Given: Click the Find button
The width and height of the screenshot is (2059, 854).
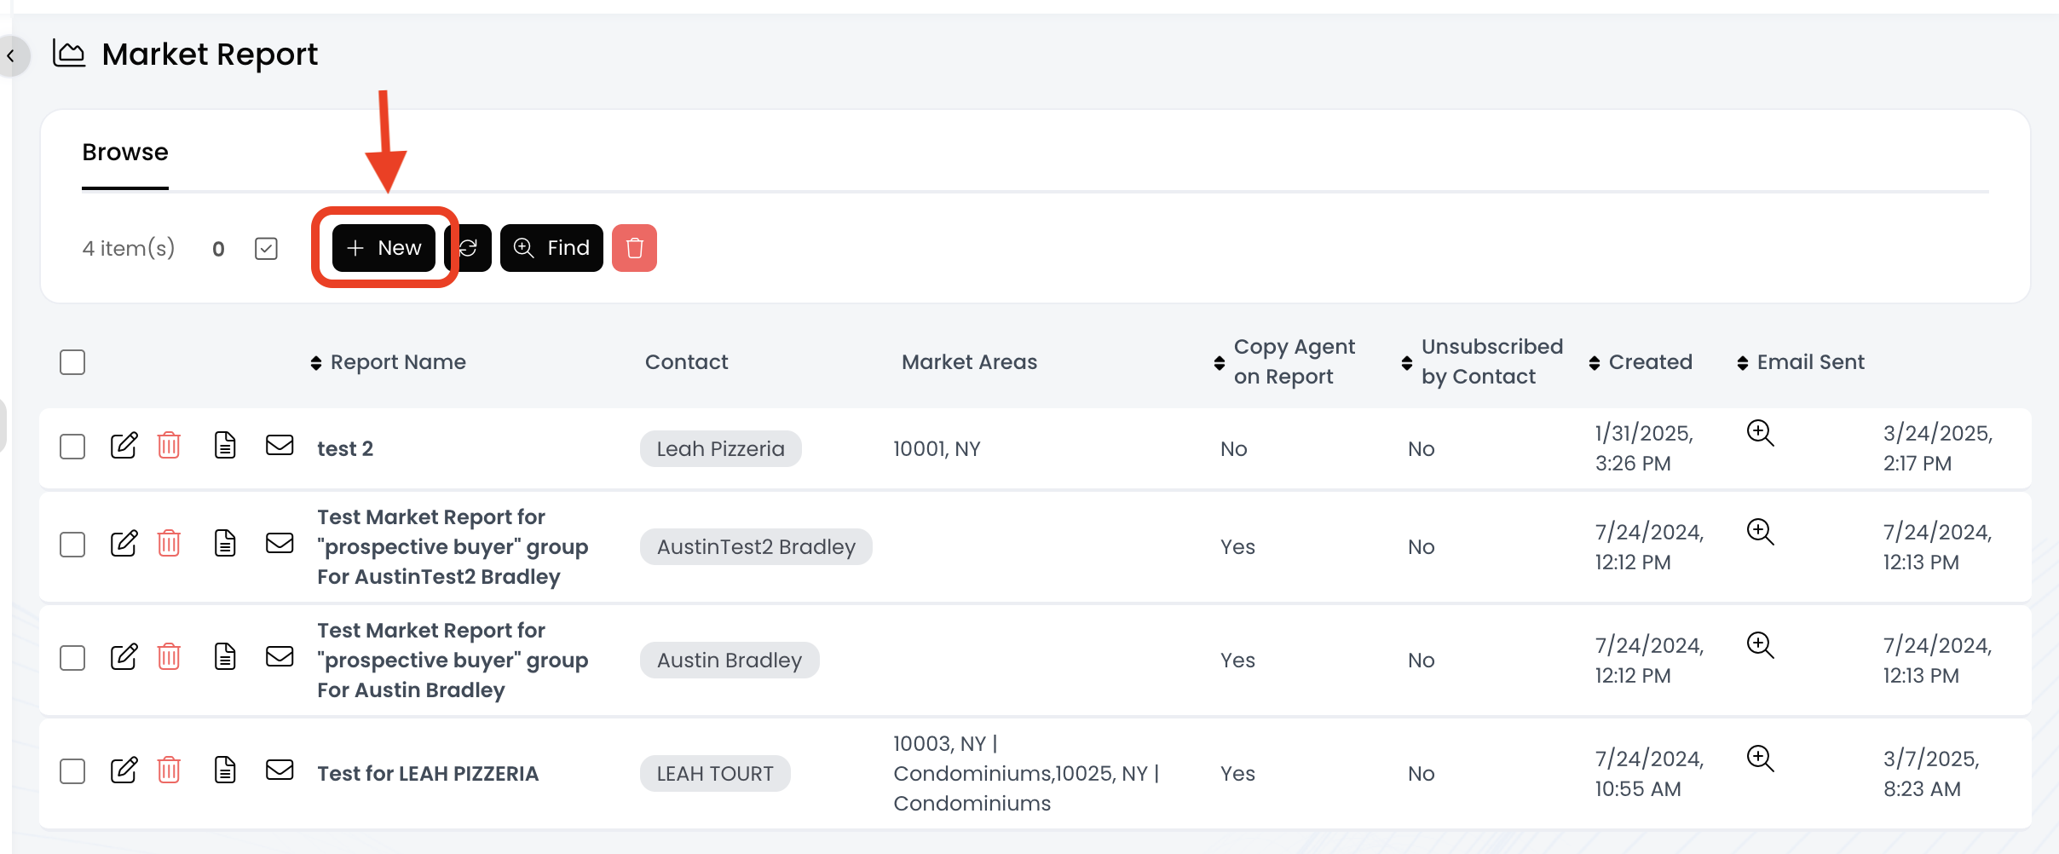Looking at the screenshot, I should 551,248.
